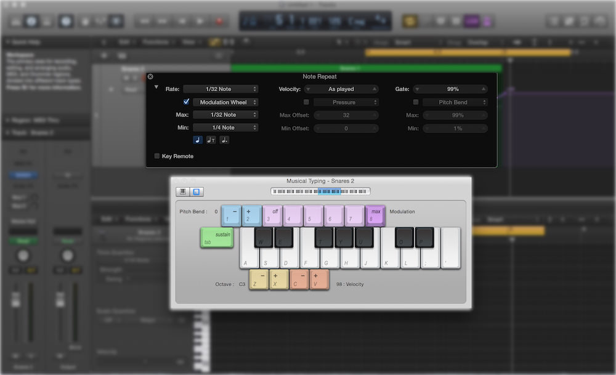Click modulation off key 3
This screenshot has height=375, width=616.
[272, 216]
